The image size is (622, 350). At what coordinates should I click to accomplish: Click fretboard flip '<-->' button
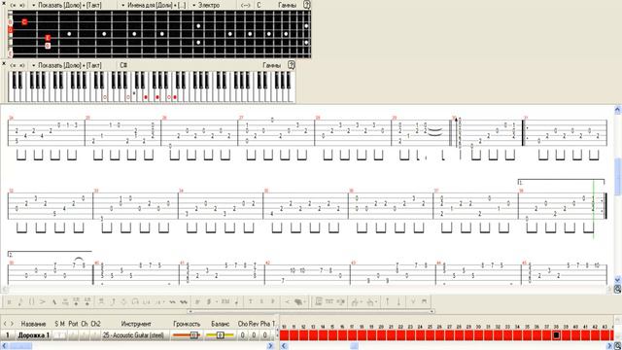(x=246, y=5)
